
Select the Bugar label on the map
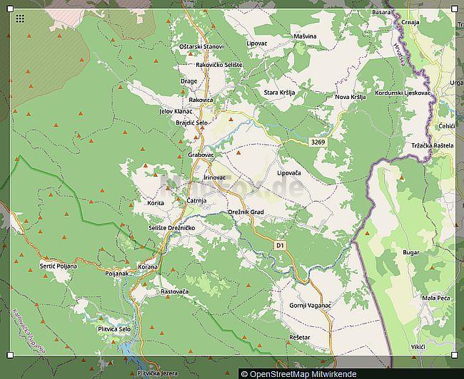click(411, 252)
